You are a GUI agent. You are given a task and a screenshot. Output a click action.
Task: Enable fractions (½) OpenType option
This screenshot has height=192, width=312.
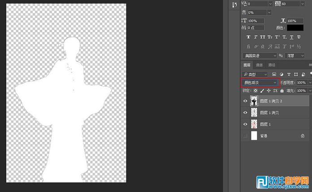(x=299, y=46)
